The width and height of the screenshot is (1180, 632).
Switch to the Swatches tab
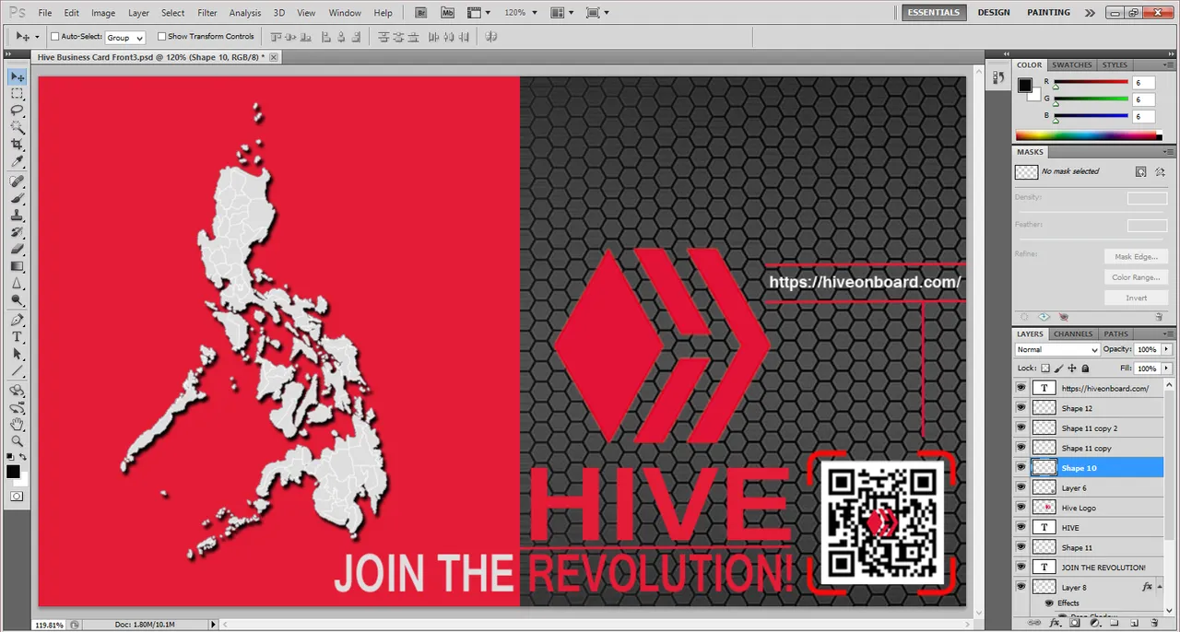point(1072,65)
